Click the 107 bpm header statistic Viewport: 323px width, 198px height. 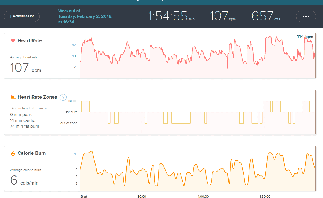coord(222,16)
